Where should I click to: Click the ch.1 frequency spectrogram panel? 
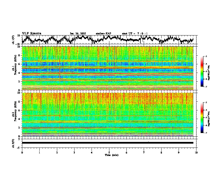[x=108, y=68]
